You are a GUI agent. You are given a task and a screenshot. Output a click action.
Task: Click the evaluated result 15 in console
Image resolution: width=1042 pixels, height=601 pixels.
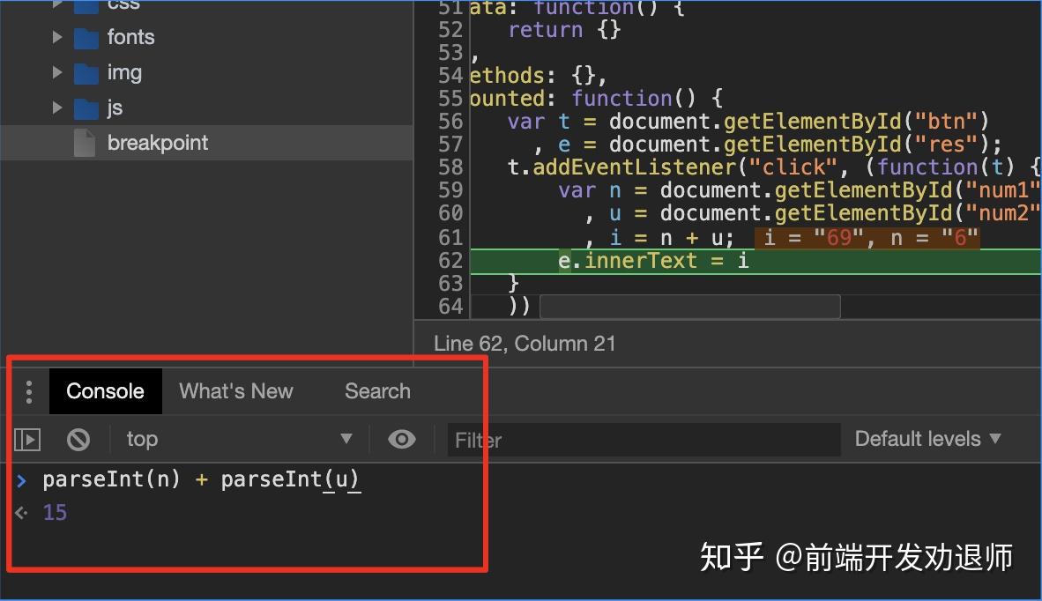coord(55,512)
